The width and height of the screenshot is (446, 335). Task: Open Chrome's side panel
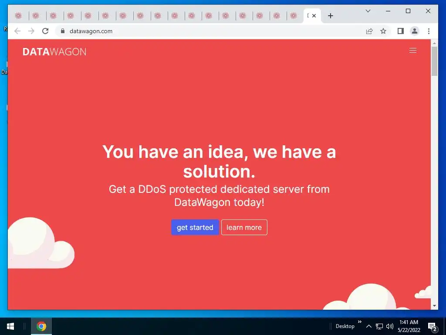coord(401,31)
